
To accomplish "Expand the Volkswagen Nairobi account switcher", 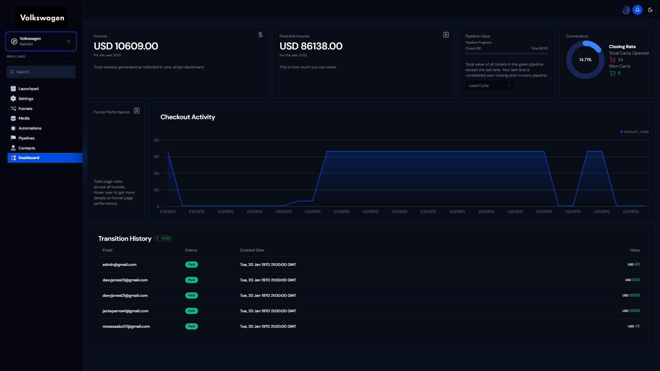I will coord(41,41).
